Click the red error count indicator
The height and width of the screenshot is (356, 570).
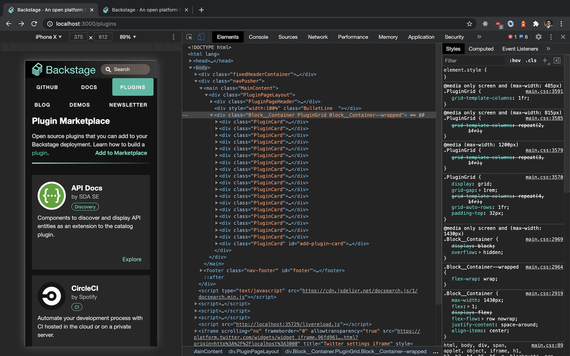[512, 37]
